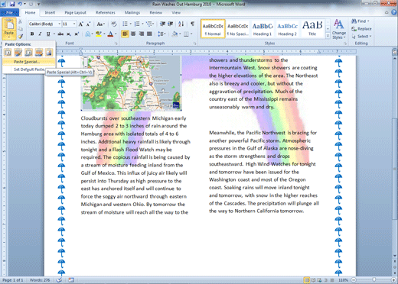Click the macro recording icon in status bar
Screen dimensions: 398x284
[x=71, y=280]
